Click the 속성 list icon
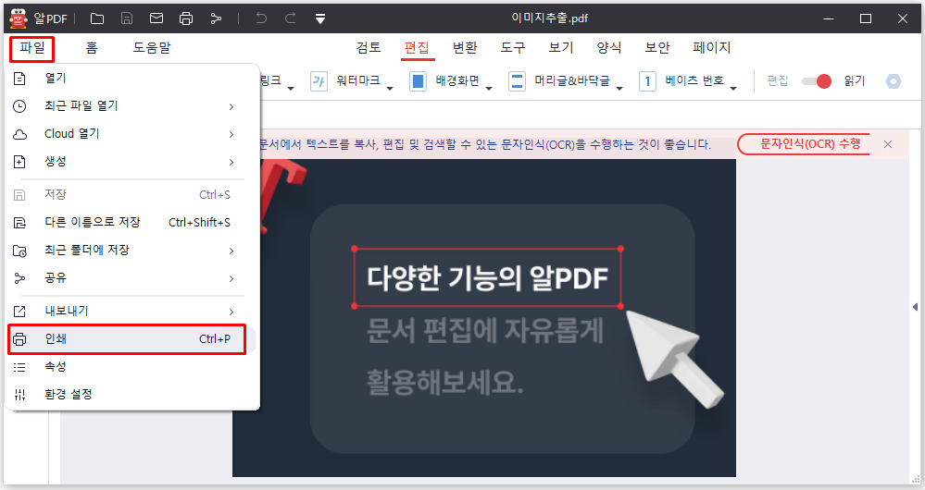This screenshot has height=490, width=925. [19, 368]
